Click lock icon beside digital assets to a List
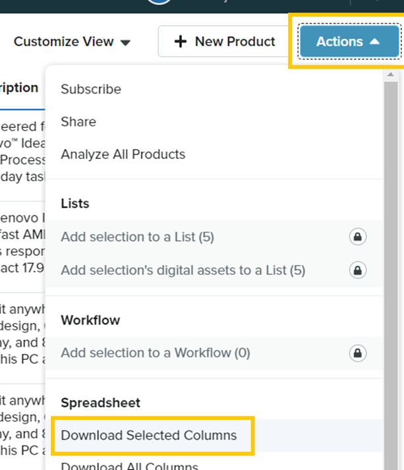Screen dimensions: 404x470 click(x=358, y=270)
